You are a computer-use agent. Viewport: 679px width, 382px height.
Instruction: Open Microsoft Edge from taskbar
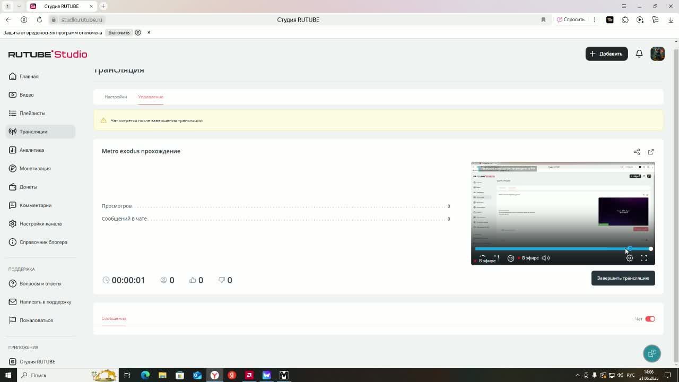point(145,375)
